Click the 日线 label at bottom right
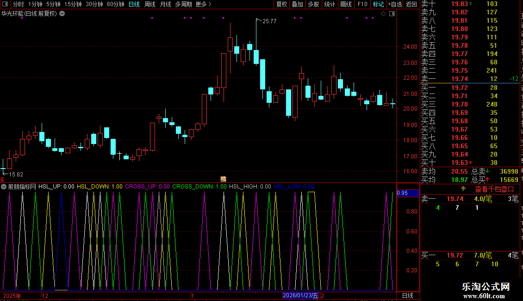523x301 pixels. pyautogui.click(x=408, y=295)
